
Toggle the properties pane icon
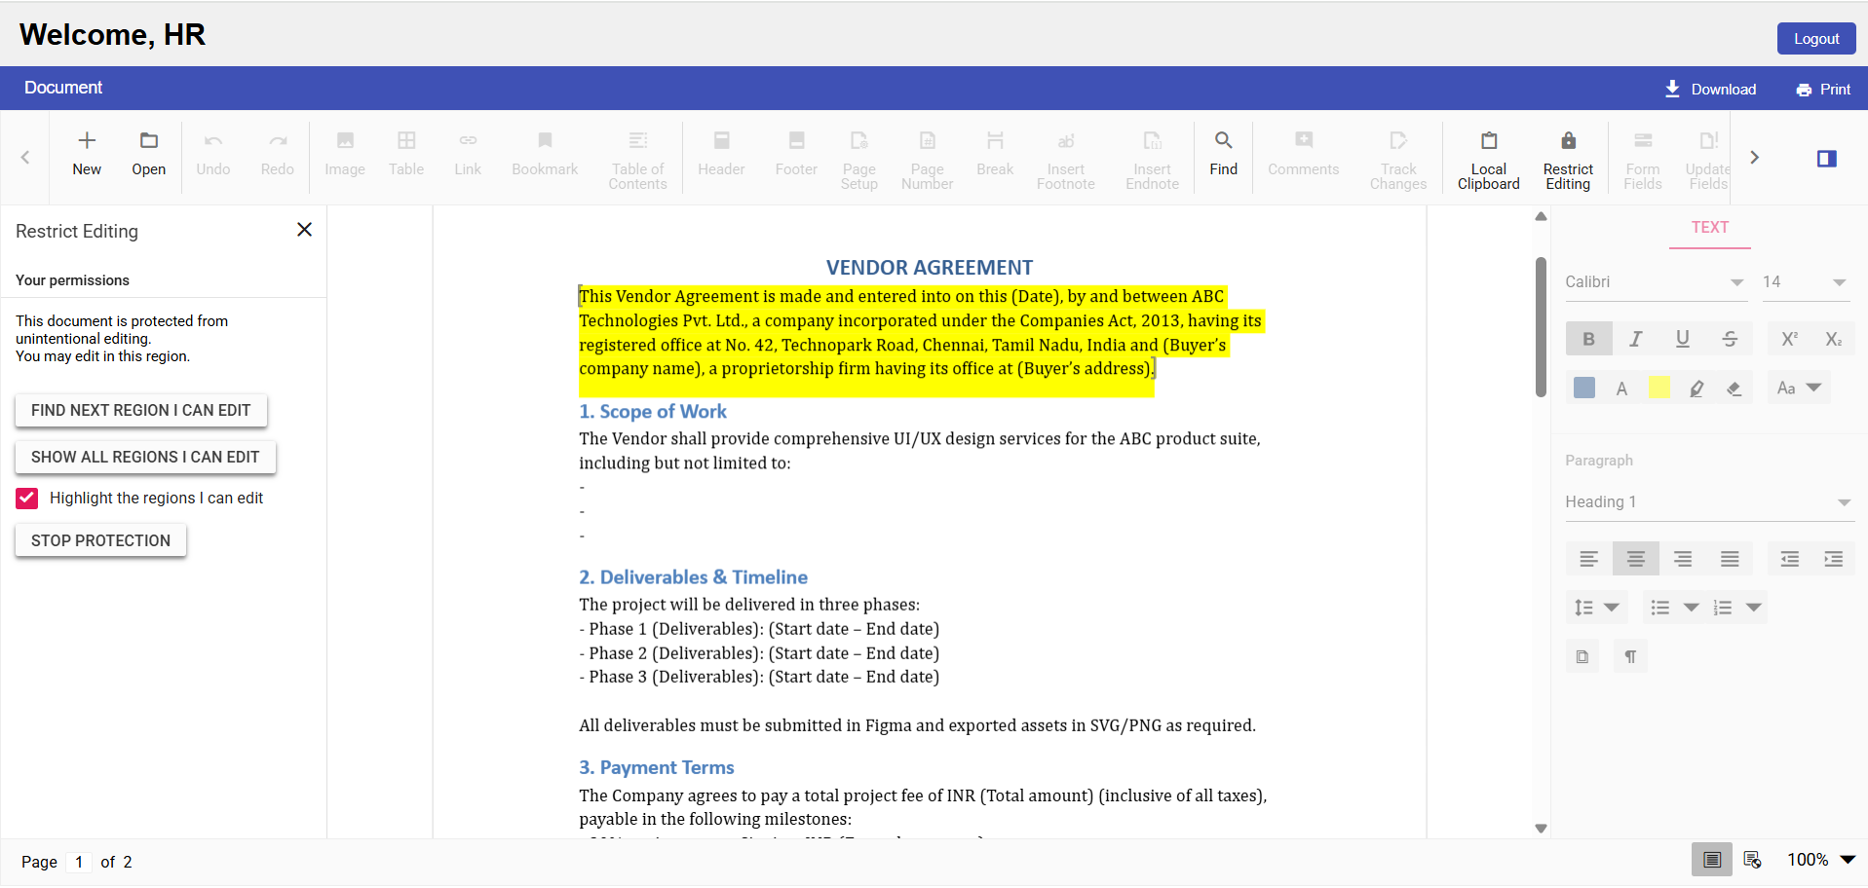[1826, 159]
